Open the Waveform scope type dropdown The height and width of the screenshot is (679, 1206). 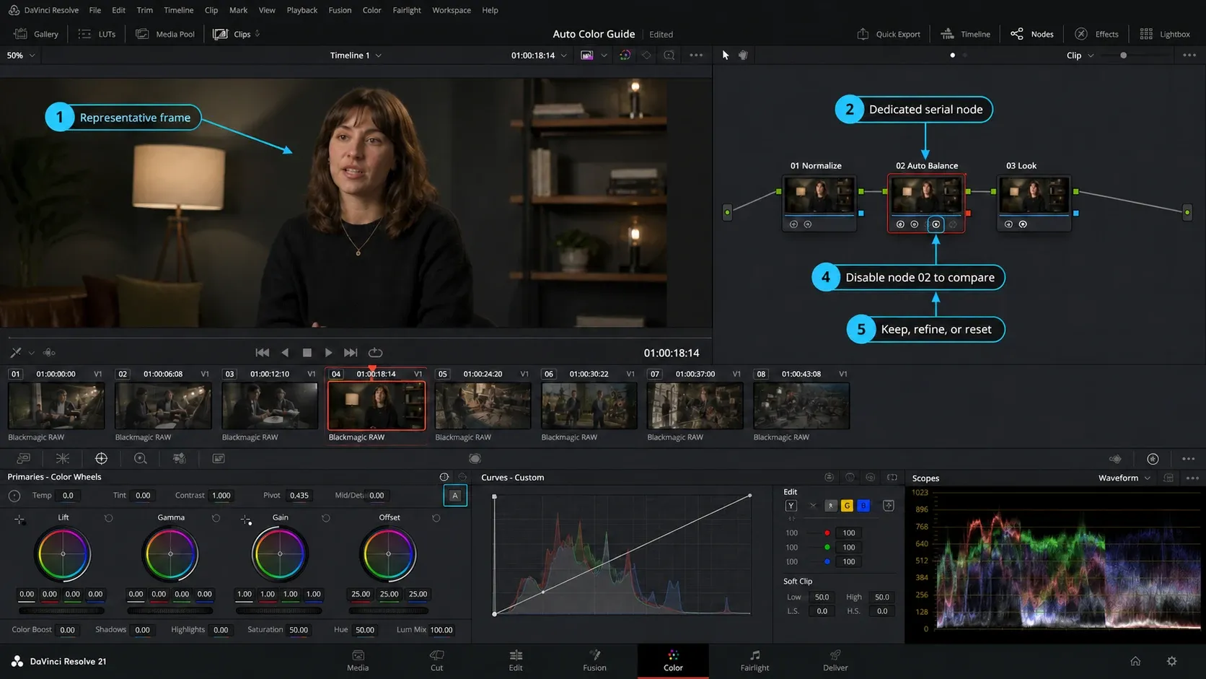pyautogui.click(x=1124, y=478)
